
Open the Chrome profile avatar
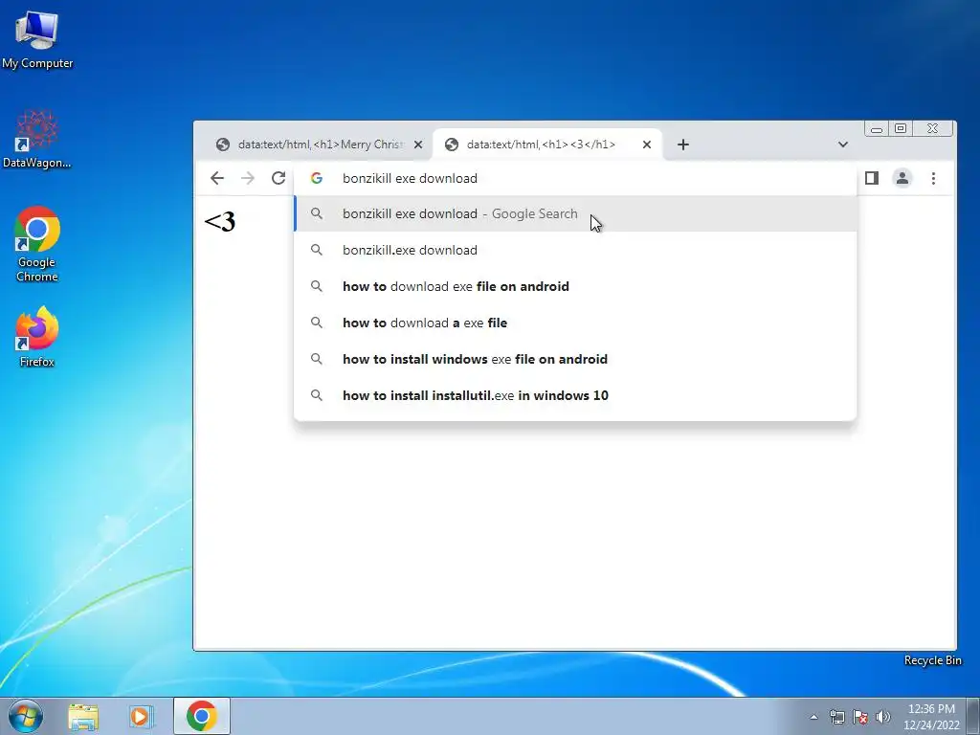(x=902, y=179)
